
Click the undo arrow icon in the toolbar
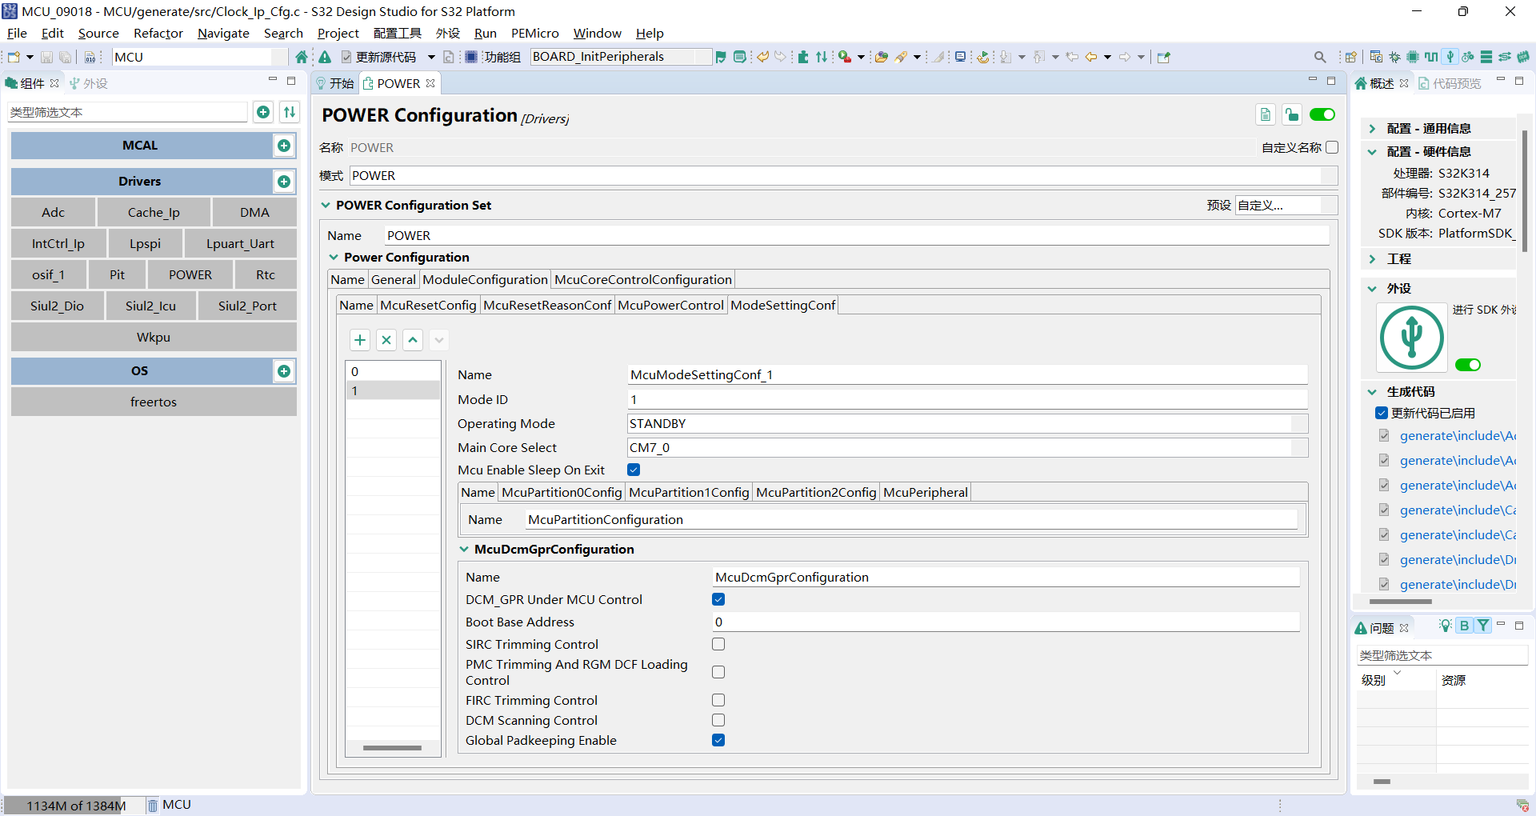tap(762, 57)
